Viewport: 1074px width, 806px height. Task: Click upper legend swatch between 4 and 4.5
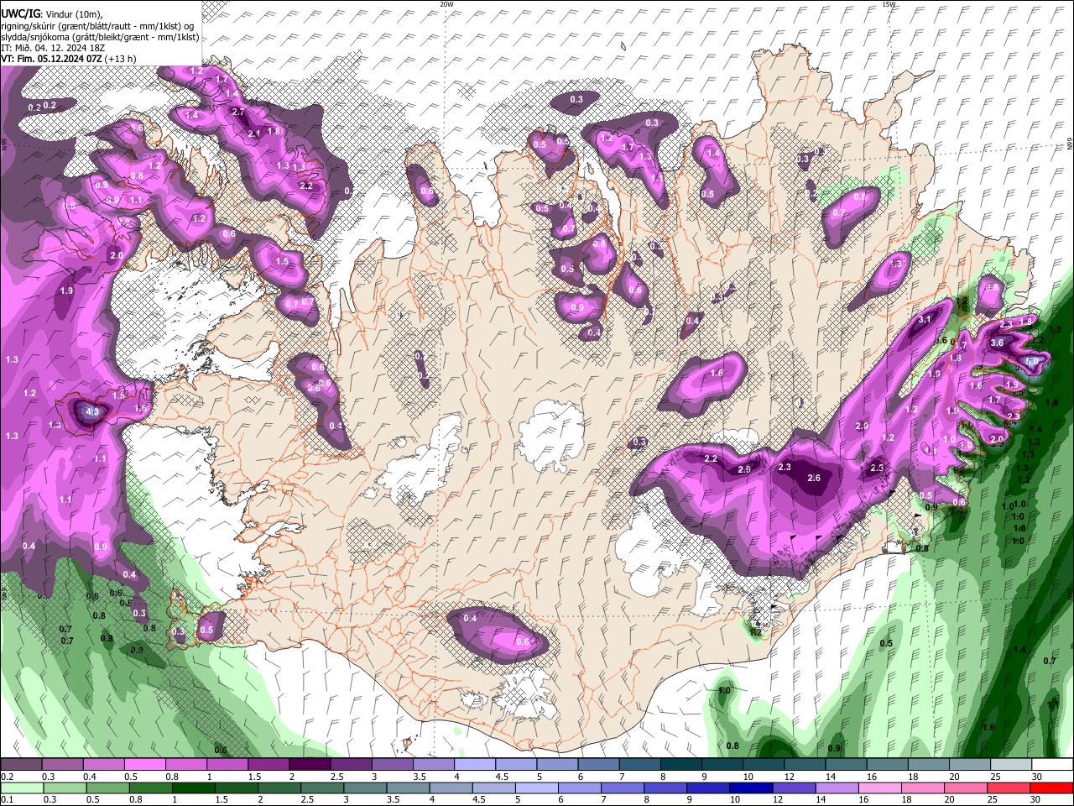(x=475, y=765)
